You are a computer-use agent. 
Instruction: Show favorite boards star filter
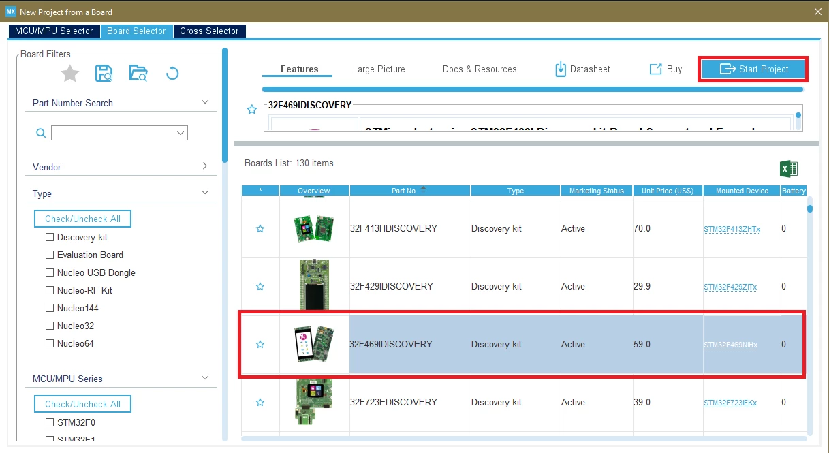(x=70, y=73)
